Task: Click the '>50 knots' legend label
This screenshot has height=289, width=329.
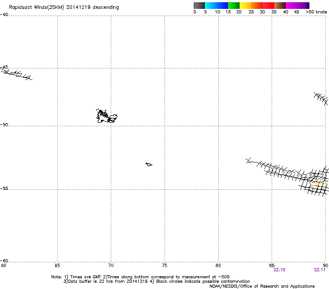Action: pos(316,12)
